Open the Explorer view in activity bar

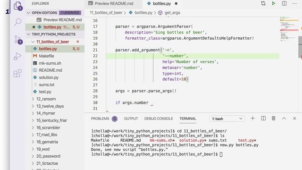18,6
